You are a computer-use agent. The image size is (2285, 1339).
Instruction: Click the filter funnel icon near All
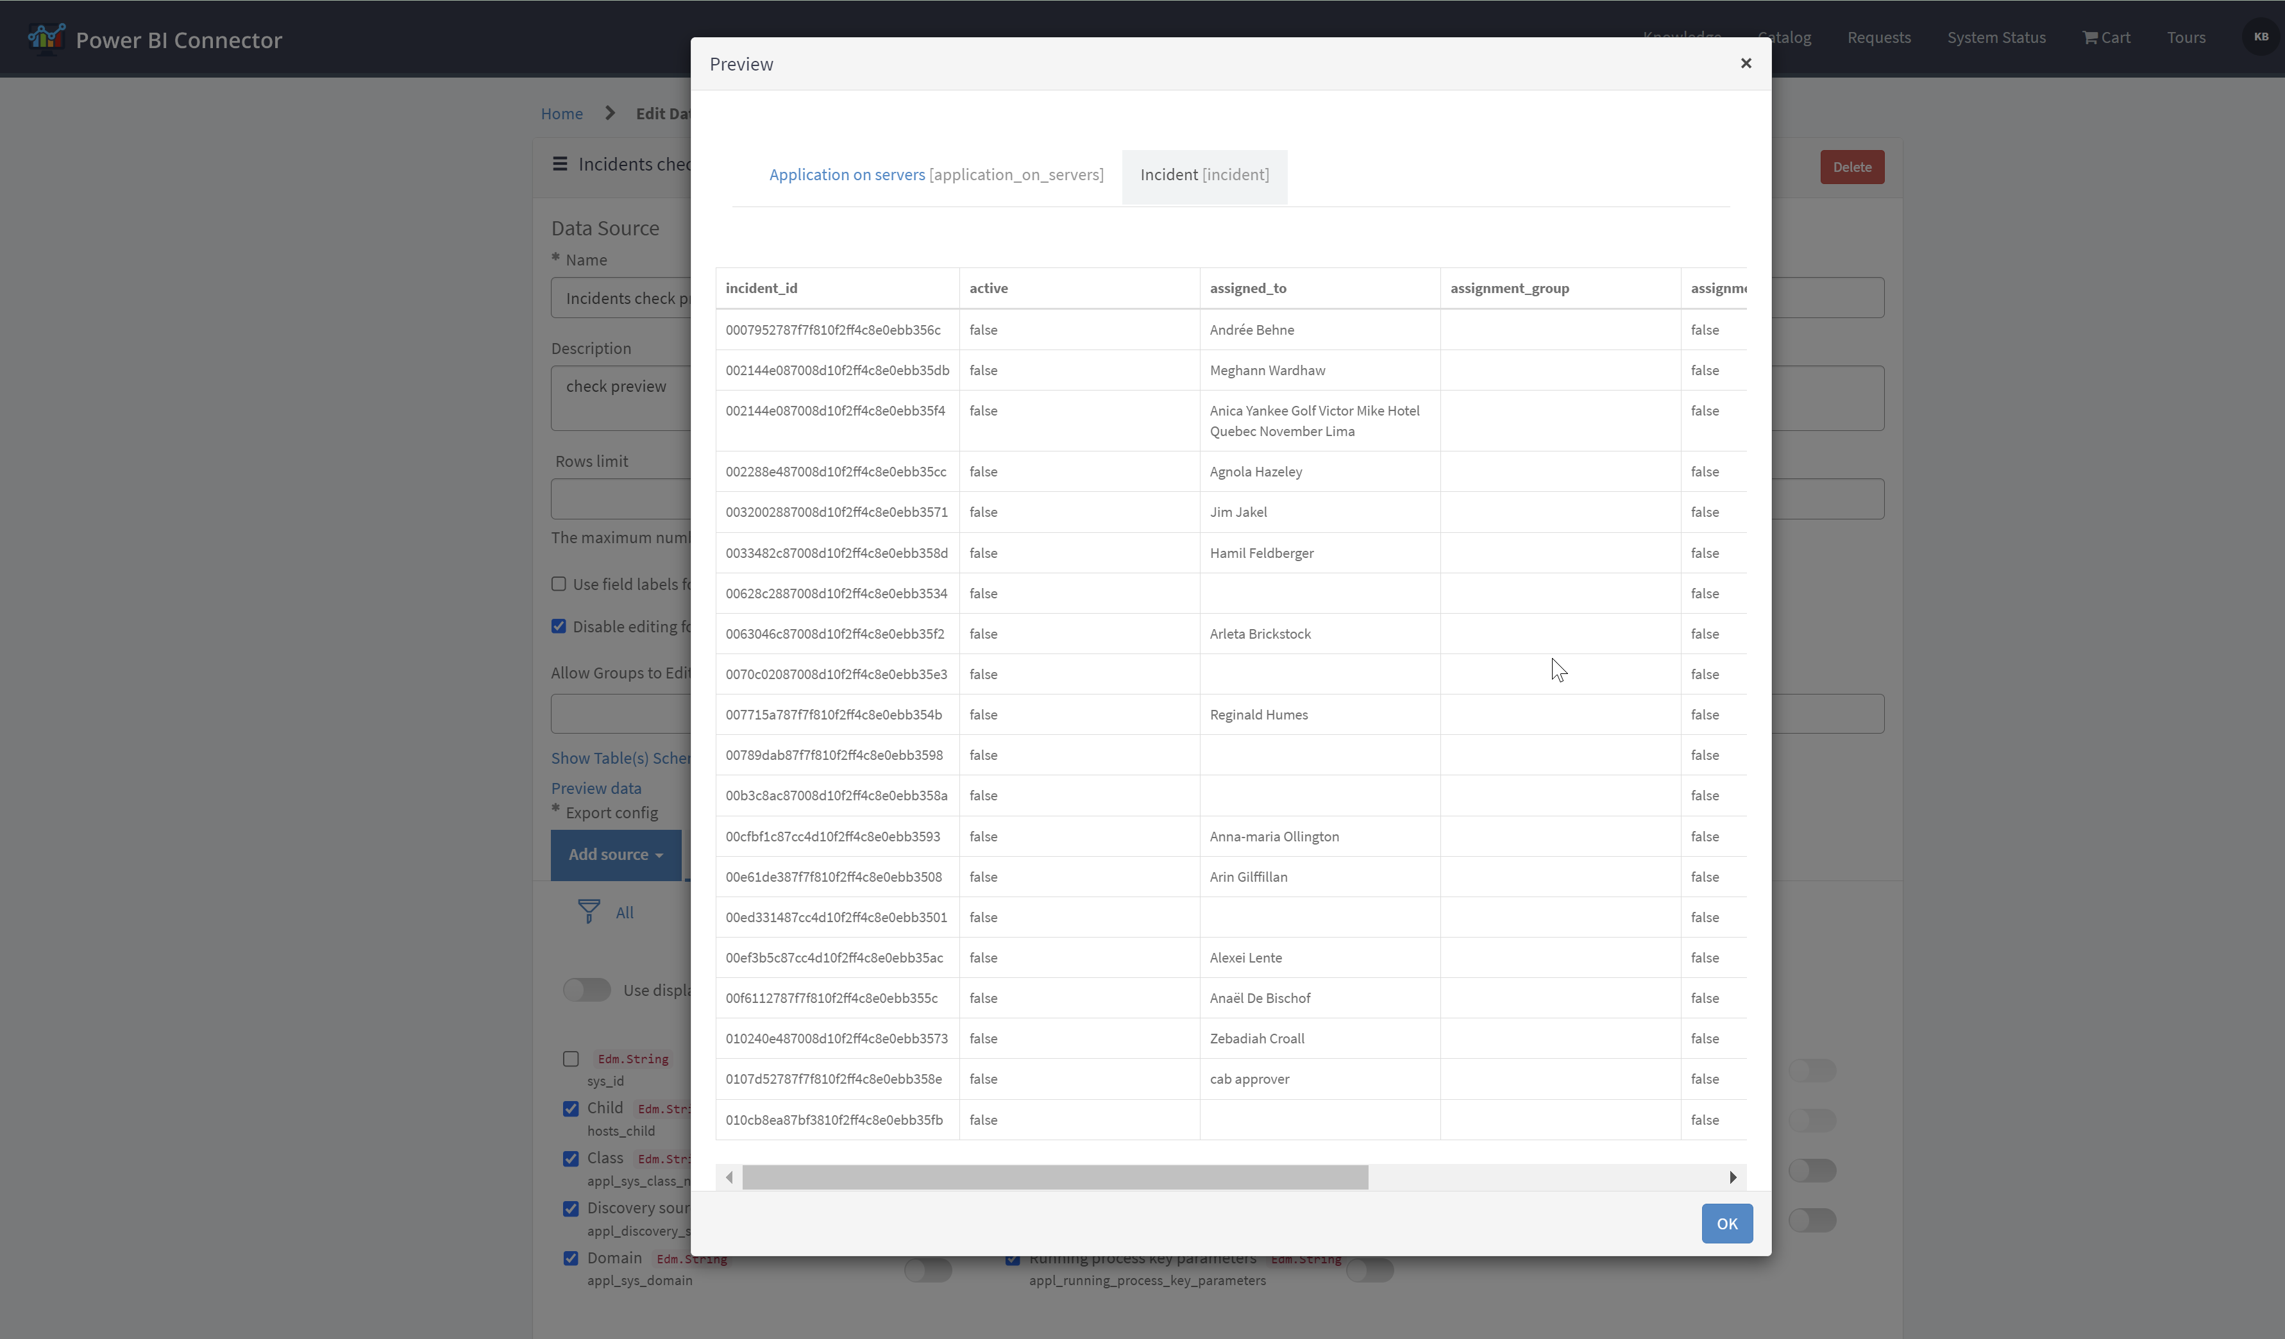[589, 911]
